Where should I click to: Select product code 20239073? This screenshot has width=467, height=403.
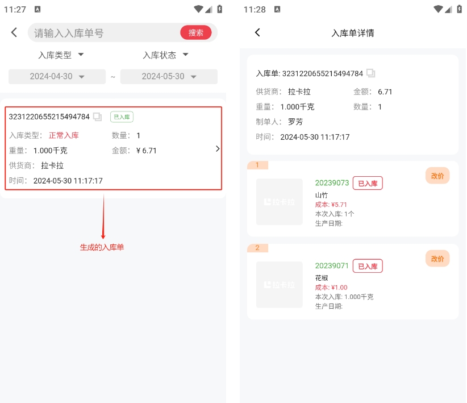coord(332,183)
